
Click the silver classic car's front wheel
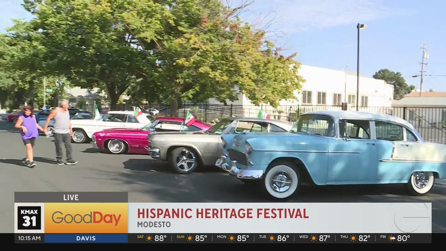click(x=185, y=160)
